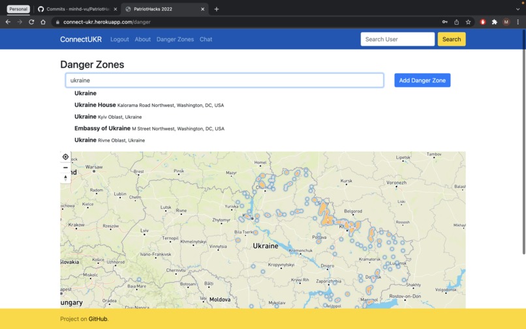The height and width of the screenshot is (329, 526).
Task: Click the site lock icon in address bar
Action: (57, 22)
